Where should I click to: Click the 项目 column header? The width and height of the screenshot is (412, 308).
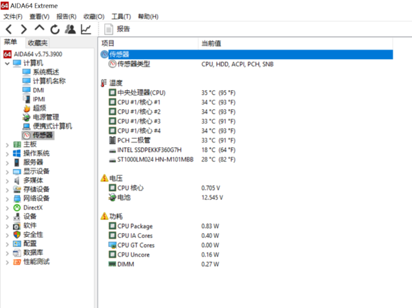(148, 43)
